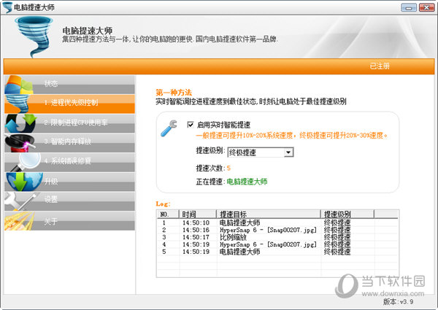The image size is (438, 310).
Task: Click the Windows logo status icon
Action: [x=19, y=85]
